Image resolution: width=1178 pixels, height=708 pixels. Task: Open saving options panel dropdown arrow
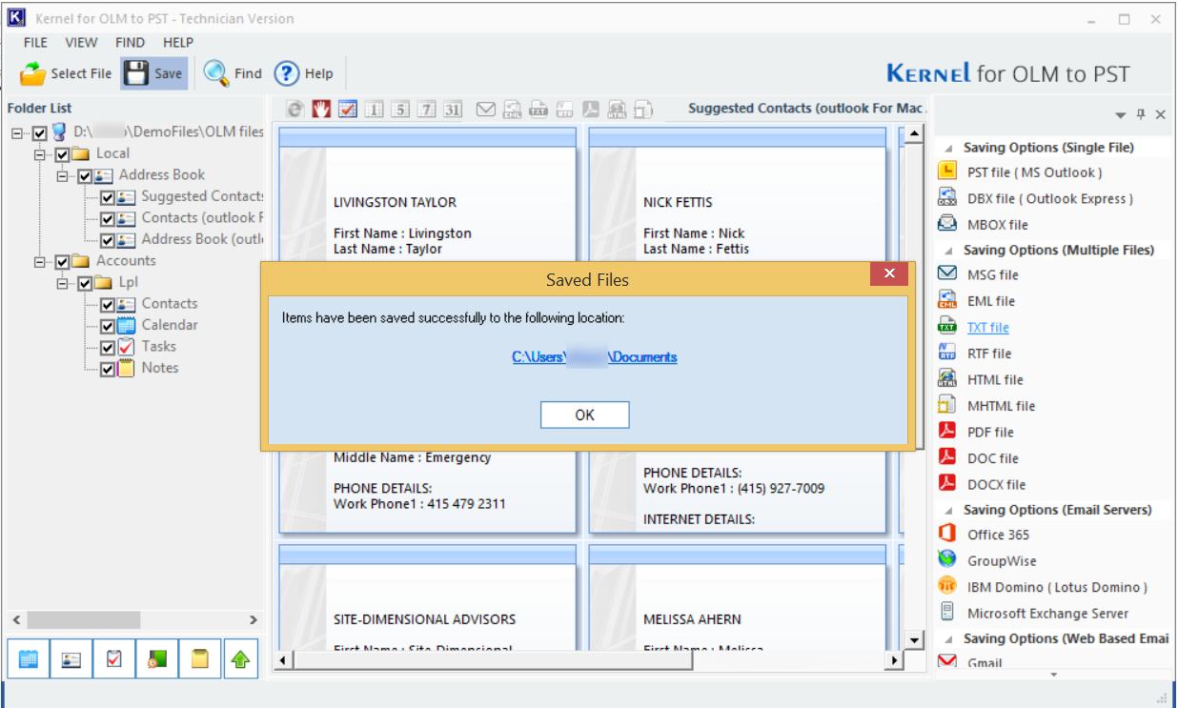1121,115
